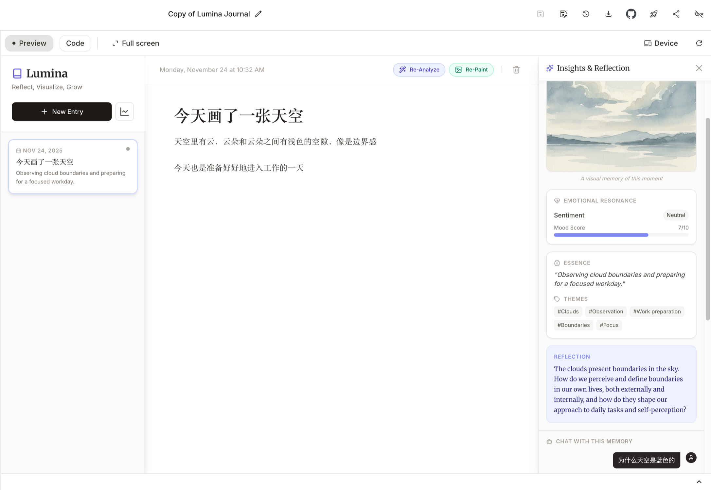Delete entry using trash icon
The image size is (711, 490).
(x=516, y=70)
